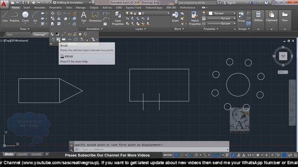Toggle lineweight display in status bar

pos(228,155)
